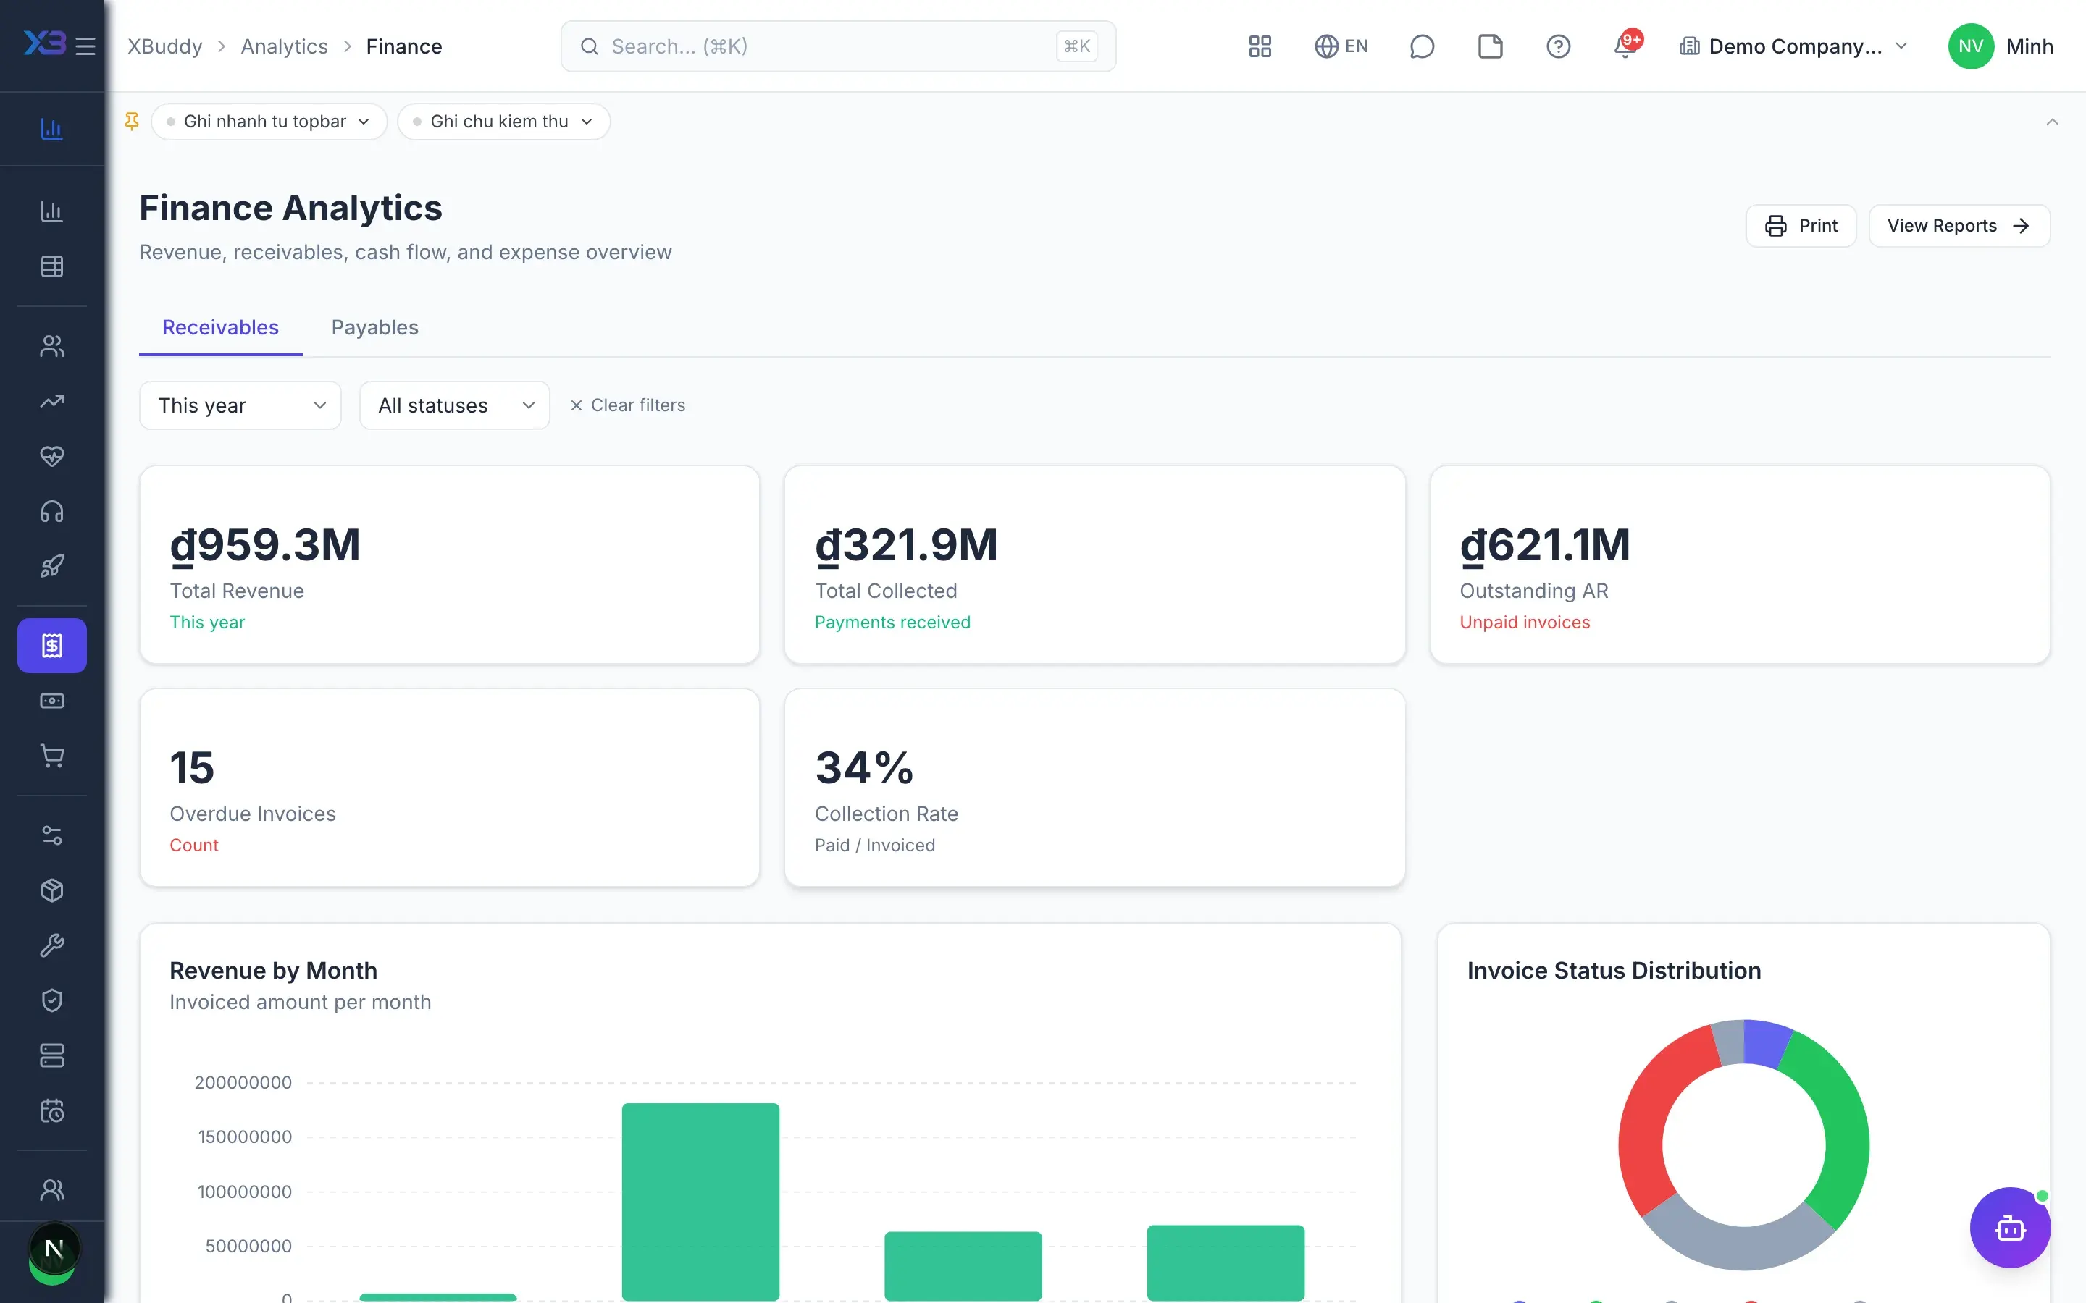Toggle the sidebar hamburger menu

point(85,46)
